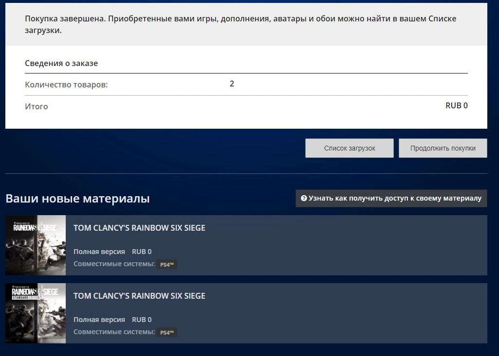Click "RUB 0" price in the second game row

pyautogui.click(x=142, y=320)
